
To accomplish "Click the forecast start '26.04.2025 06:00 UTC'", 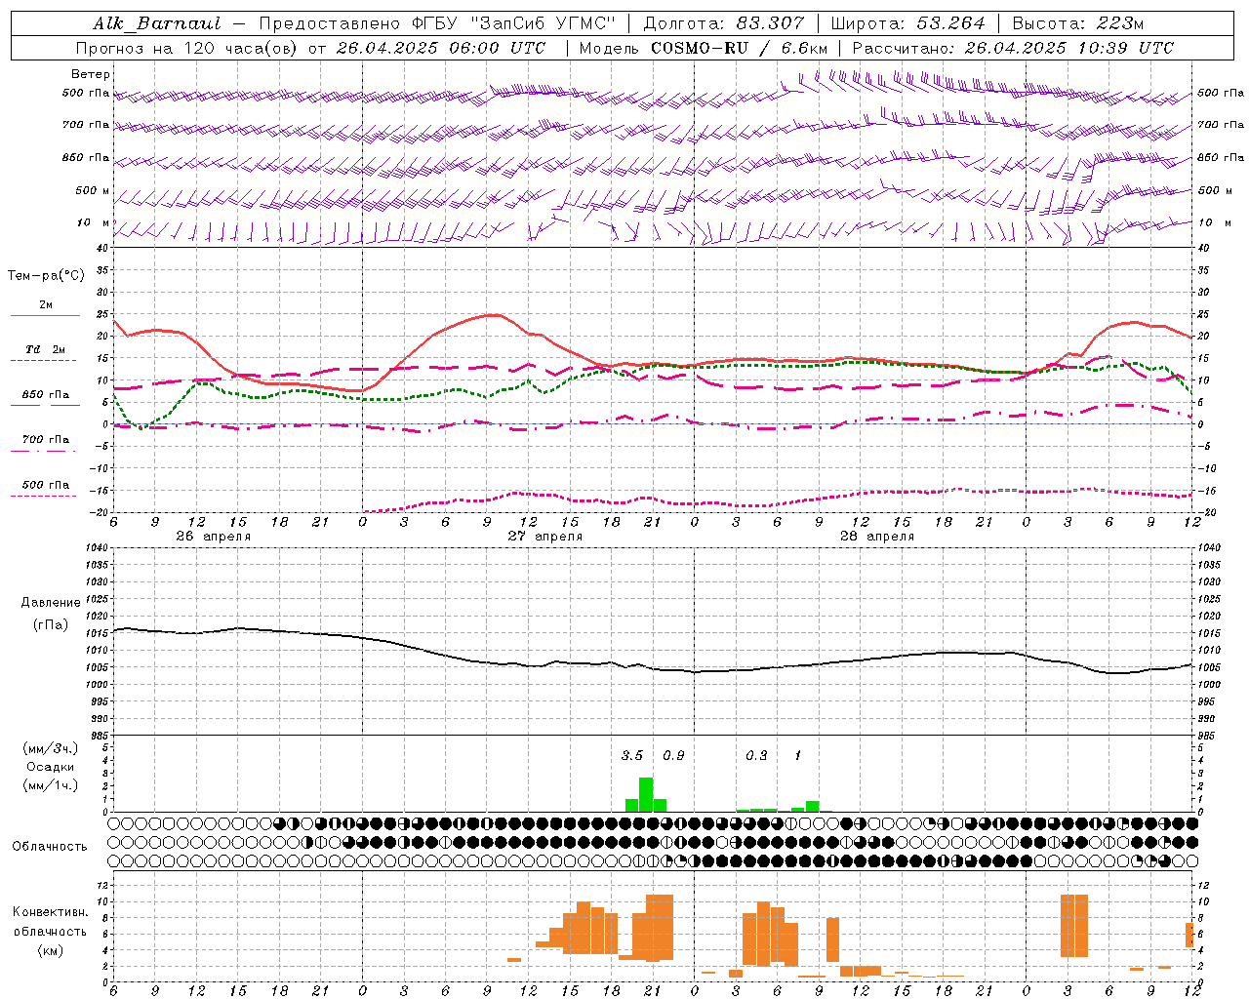I will pos(440,48).
